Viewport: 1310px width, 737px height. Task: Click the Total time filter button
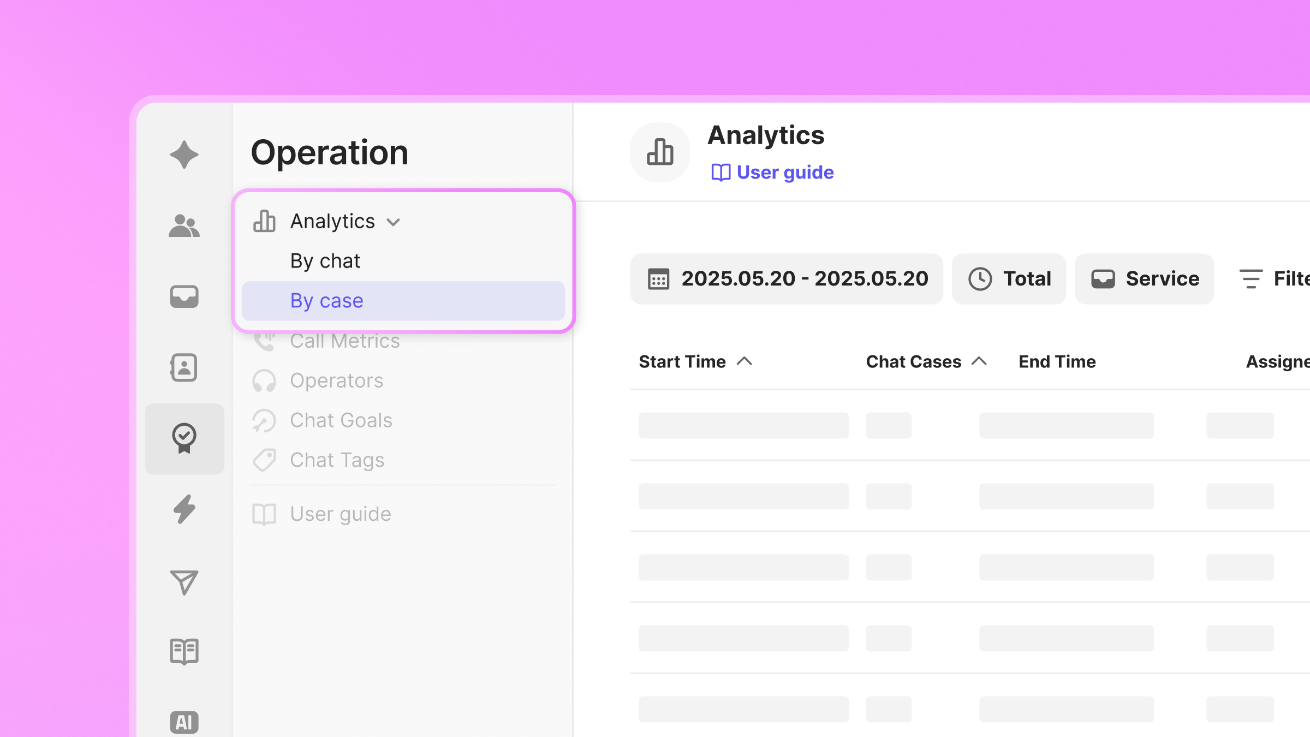(x=1009, y=279)
